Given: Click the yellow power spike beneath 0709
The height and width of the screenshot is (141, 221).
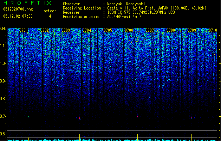Looking at the screenshot, I should point(192,137).
